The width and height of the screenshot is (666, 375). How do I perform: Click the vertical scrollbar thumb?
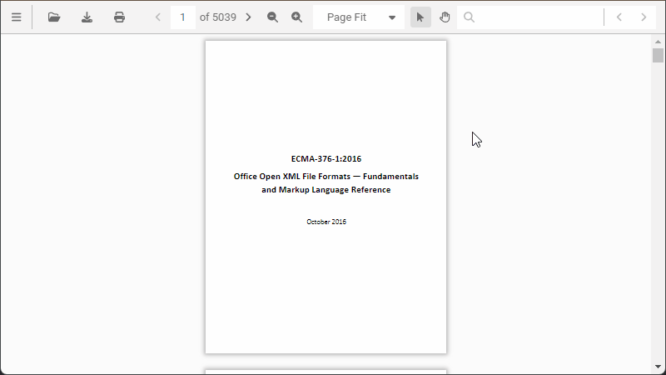coord(658,56)
